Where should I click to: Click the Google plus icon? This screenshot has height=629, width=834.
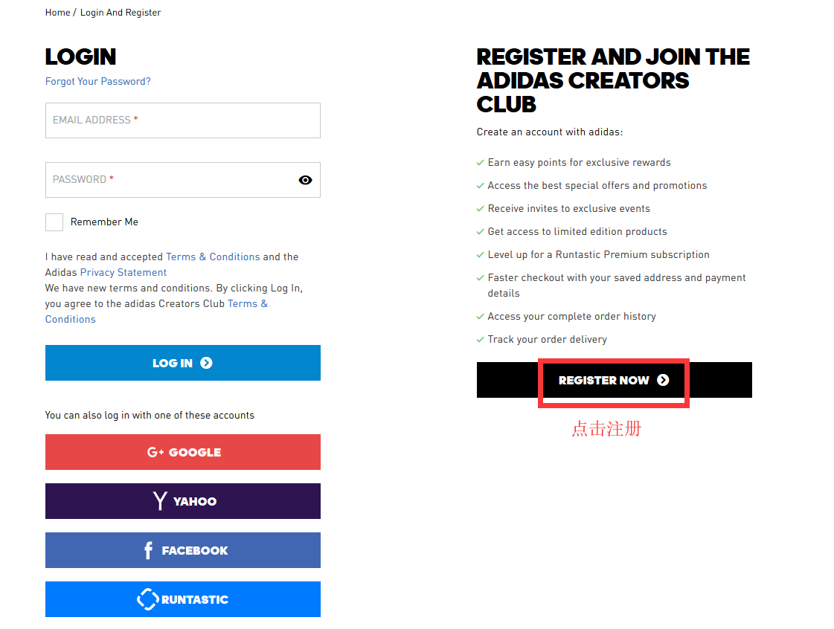click(x=155, y=452)
